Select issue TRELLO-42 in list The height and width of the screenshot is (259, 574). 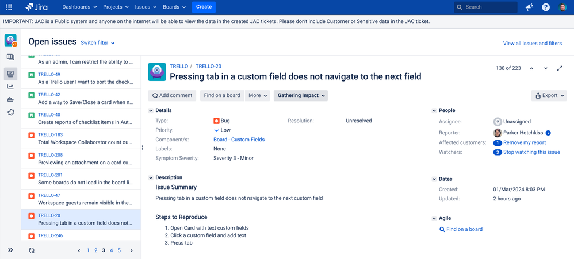point(81,99)
